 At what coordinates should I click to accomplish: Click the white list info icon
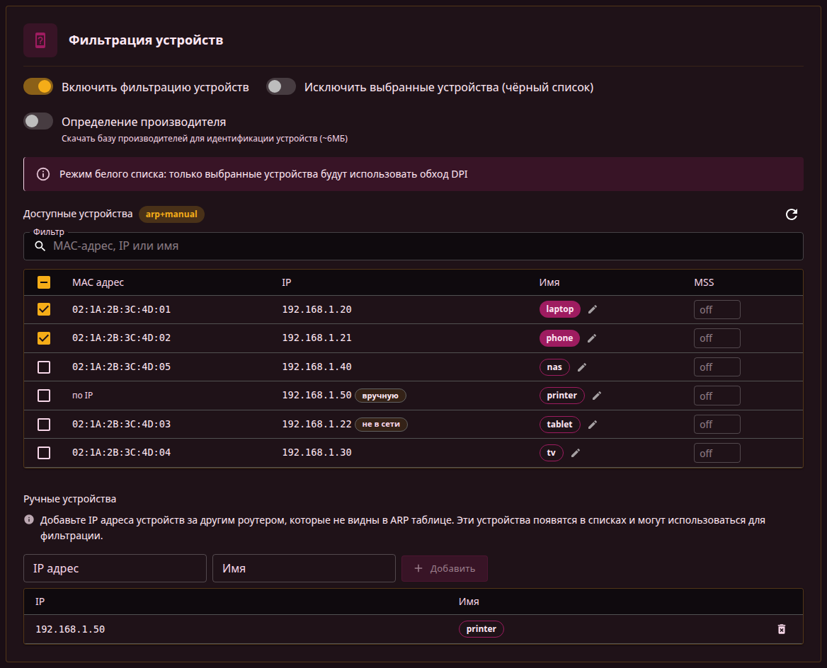point(43,174)
